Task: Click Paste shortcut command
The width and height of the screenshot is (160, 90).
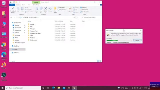Action: (x=29, y=12)
